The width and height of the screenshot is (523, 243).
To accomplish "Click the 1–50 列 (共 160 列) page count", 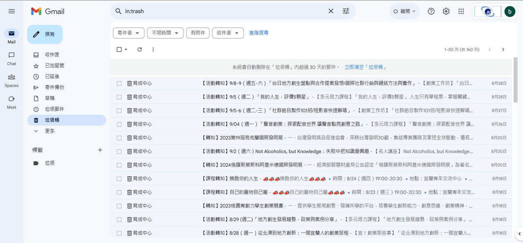I will pos(462,49).
